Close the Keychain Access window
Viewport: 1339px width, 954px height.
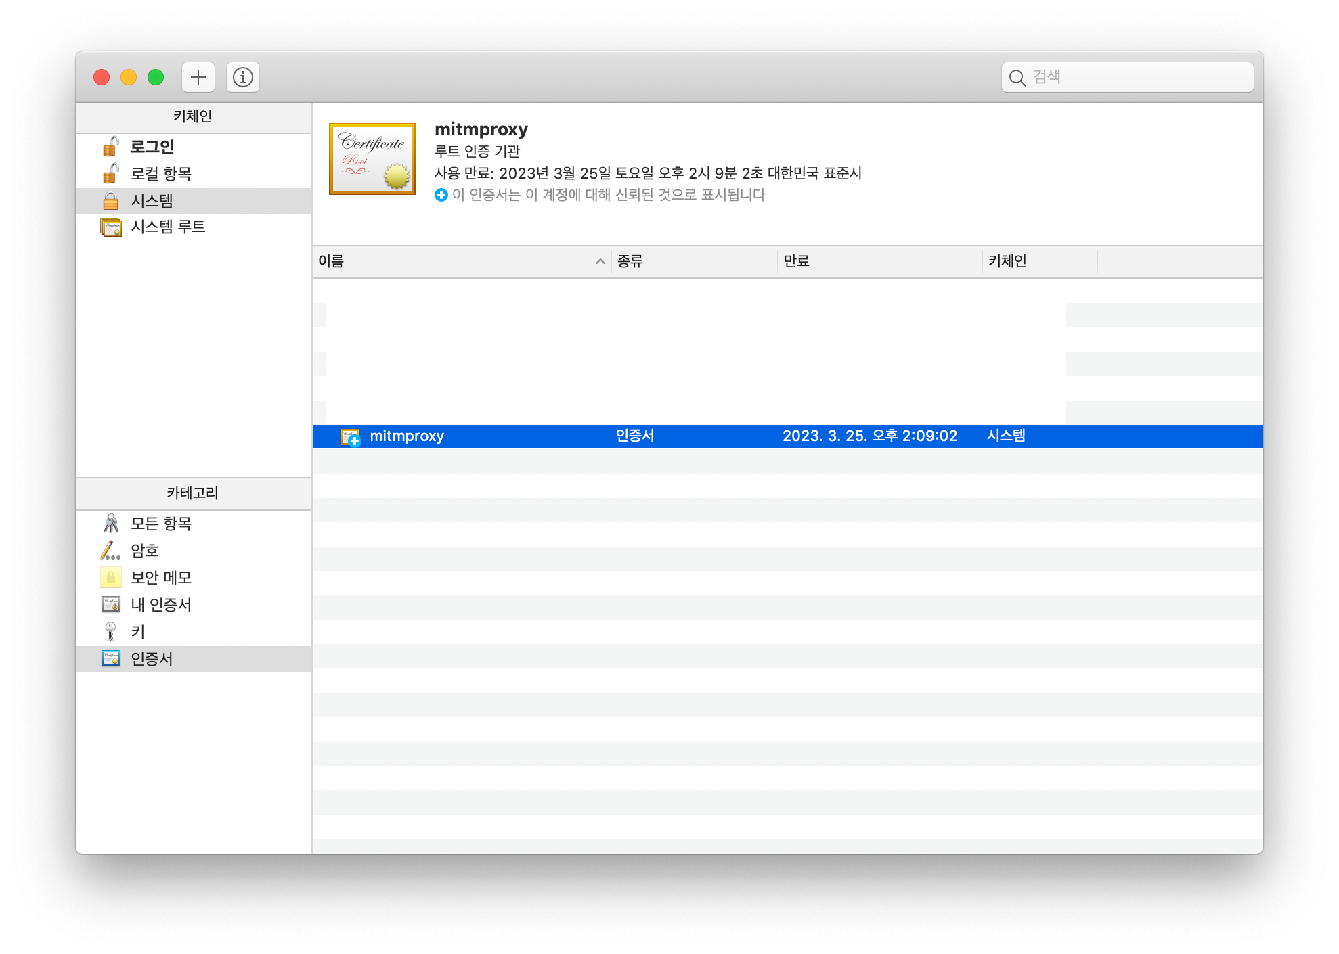pyautogui.click(x=102, y=77)
